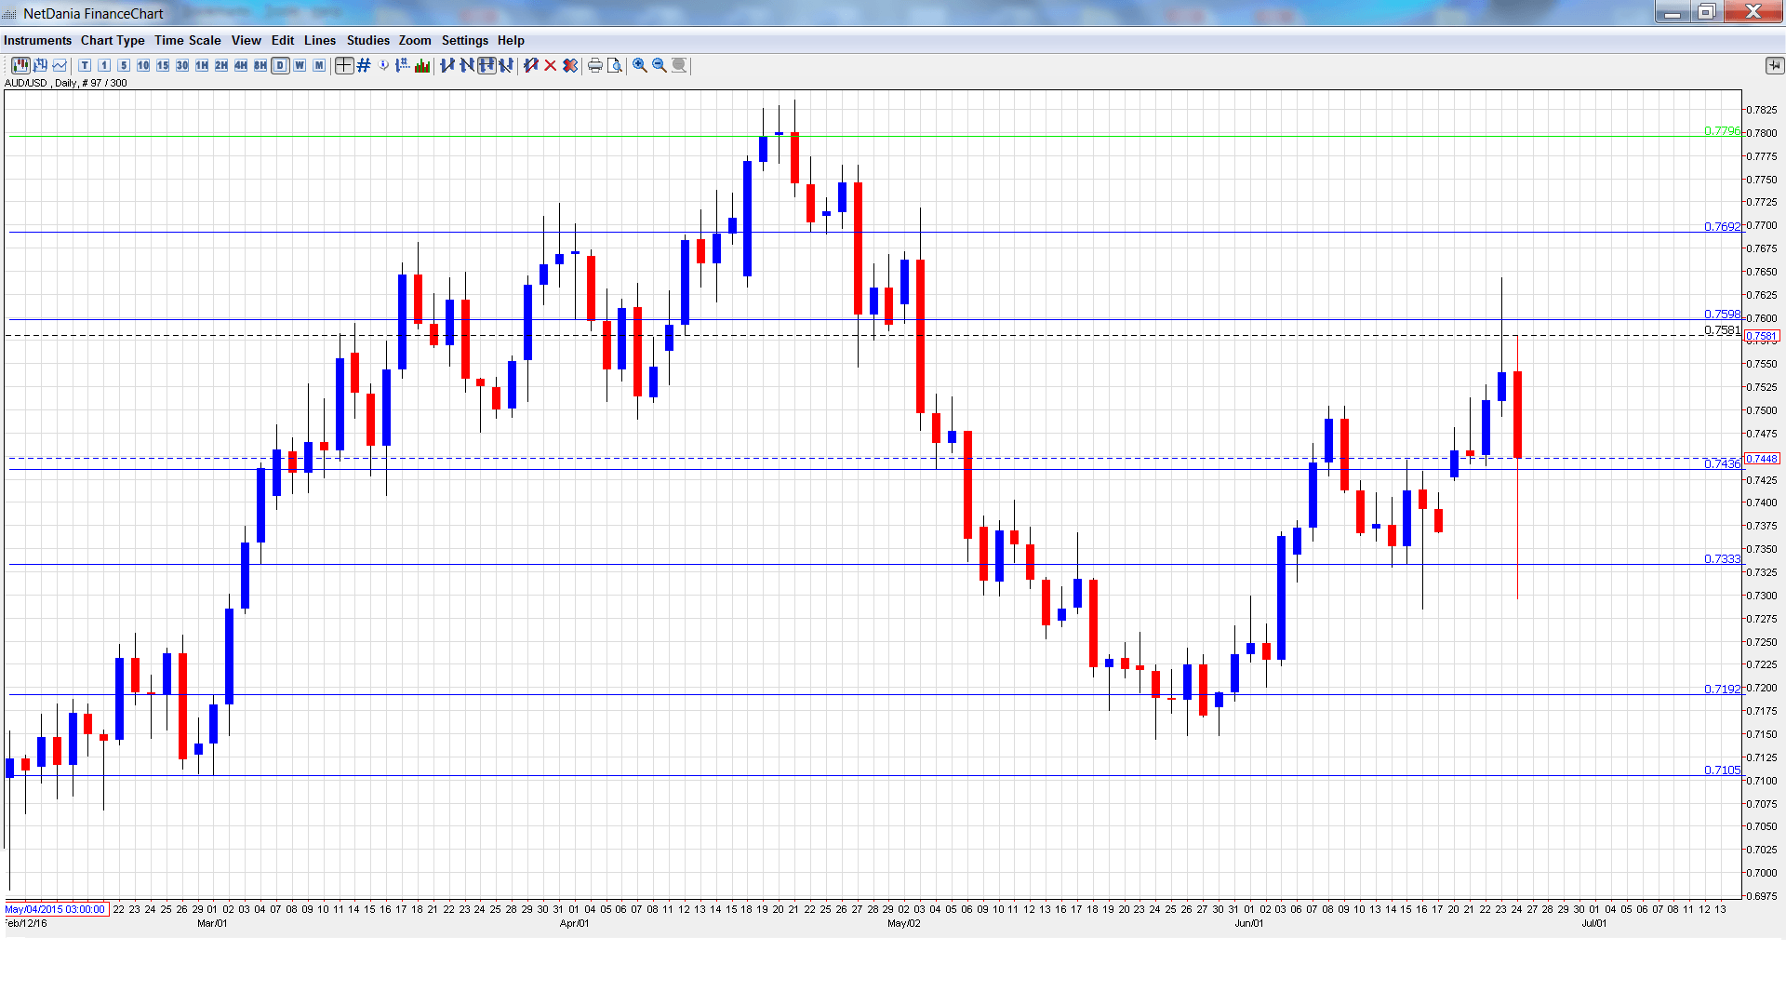This screenshot has height=1005, width=1786.
Task: Click the green 0.7796 horizontal line label
Action: pos(1721,131)
